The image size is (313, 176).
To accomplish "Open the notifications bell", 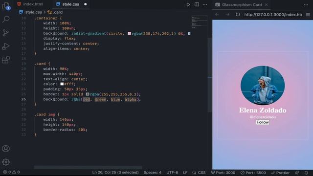I will coord(306,173).
